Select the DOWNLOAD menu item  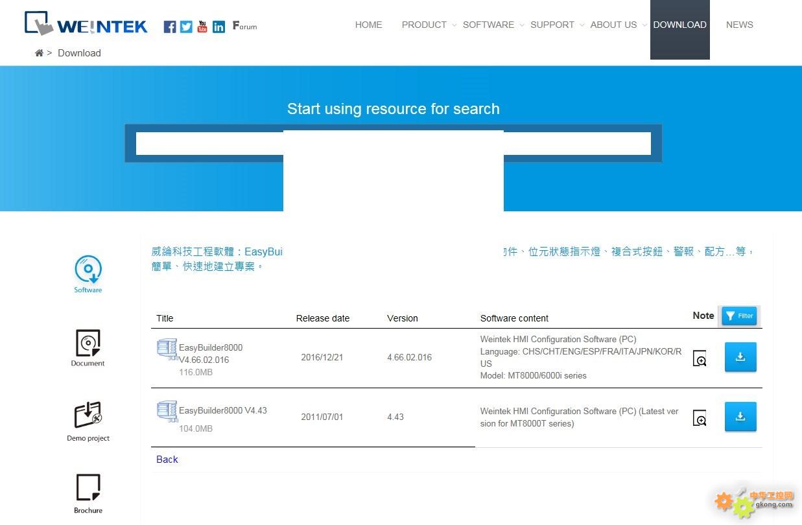679,29
